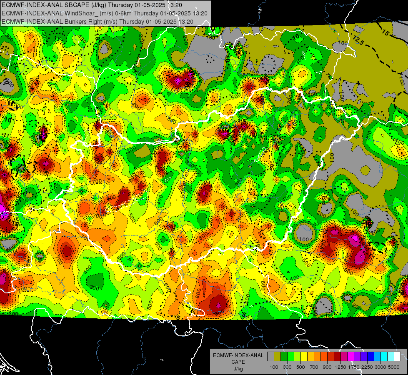
Task: Click the legend title ECMWF-INDEX-ANAL
Action: pyautogui.click(x=238, y=355)
